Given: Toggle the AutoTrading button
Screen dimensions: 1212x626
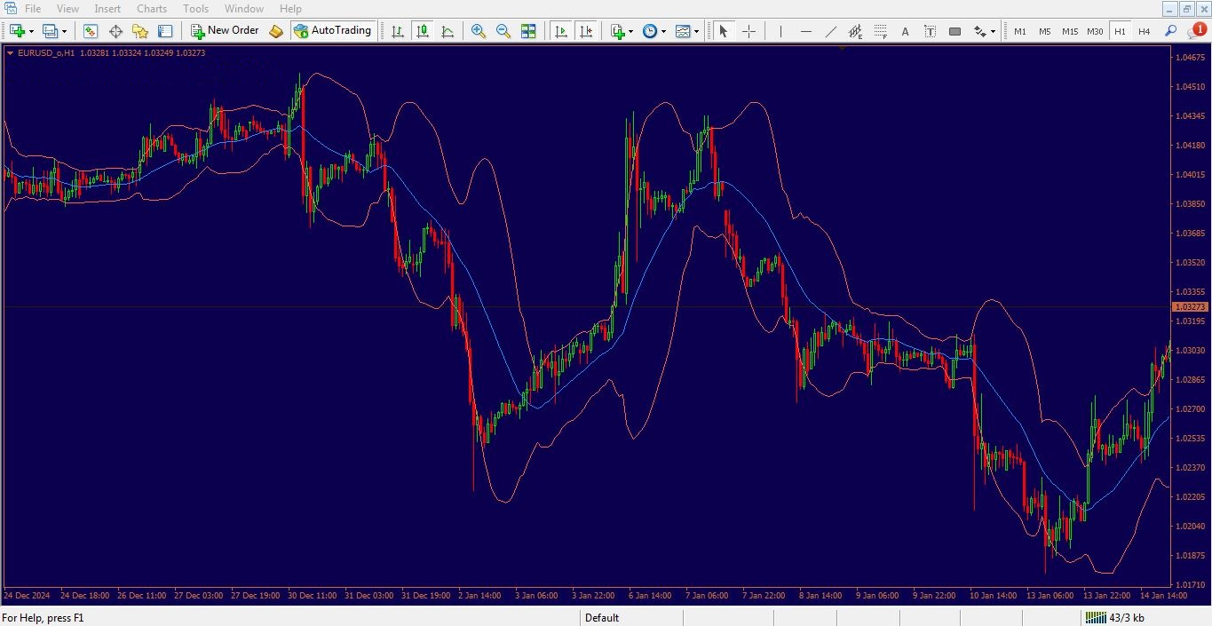Looking at the screenshot, I should point(332,30).
